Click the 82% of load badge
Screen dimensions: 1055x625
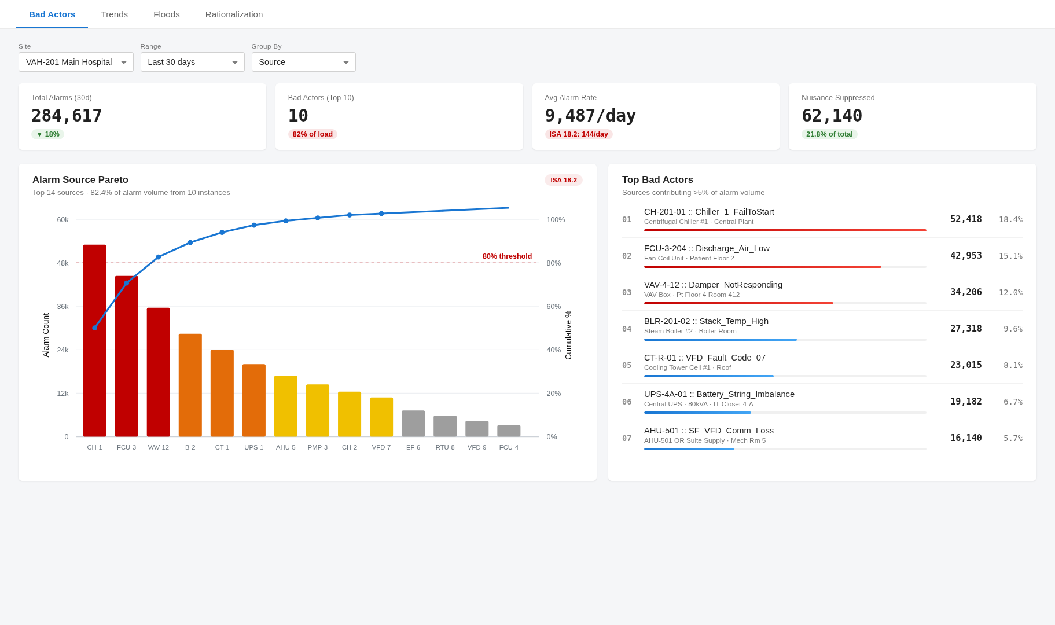coord(313,134)
